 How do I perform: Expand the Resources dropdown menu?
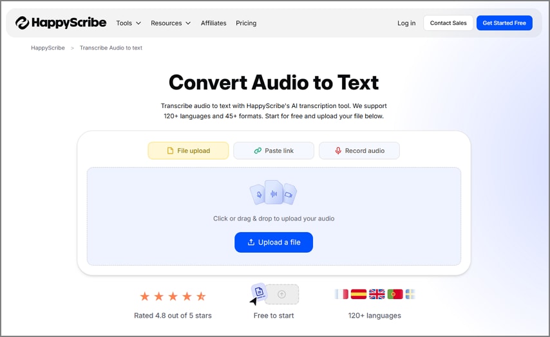point(171,23)
